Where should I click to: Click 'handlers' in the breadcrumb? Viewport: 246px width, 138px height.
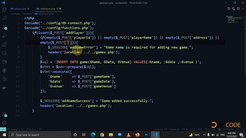click(27, 14)
